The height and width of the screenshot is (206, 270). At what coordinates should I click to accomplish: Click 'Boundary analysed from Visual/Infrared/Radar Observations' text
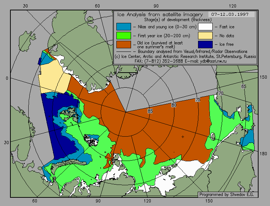(x=193, y=51)
